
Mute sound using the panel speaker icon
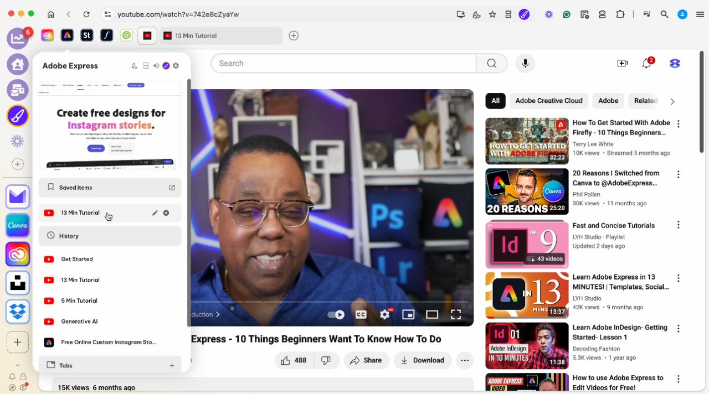pyautogui.click(x=156, y=66)
